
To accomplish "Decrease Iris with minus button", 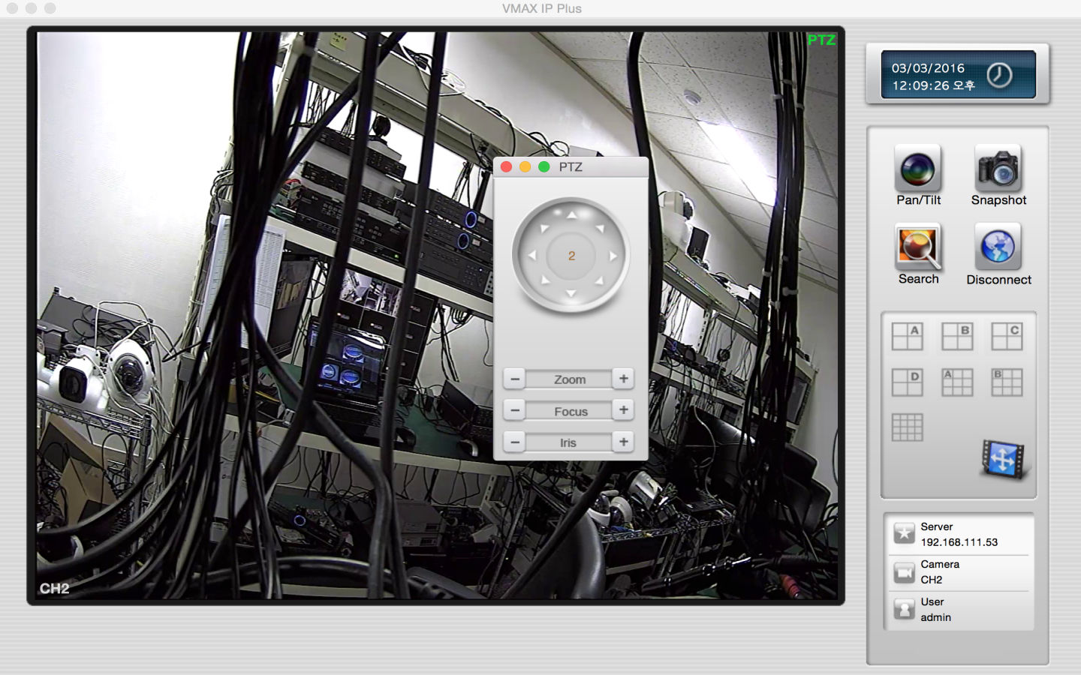I will tap(514, 442).
